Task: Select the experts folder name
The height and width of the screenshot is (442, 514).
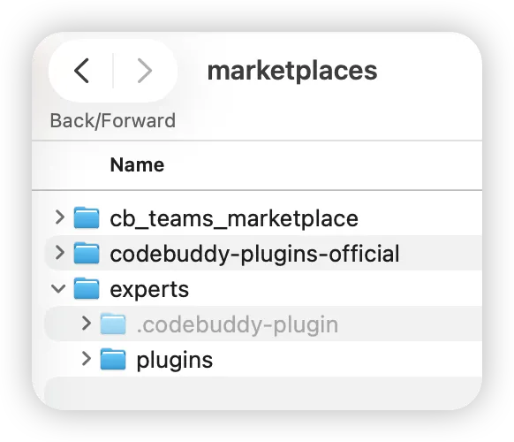Action: pos(149,290)
